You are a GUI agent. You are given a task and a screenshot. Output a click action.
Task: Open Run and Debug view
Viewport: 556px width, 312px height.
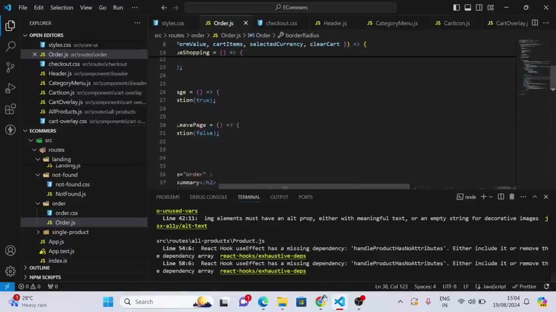(10, 88)
